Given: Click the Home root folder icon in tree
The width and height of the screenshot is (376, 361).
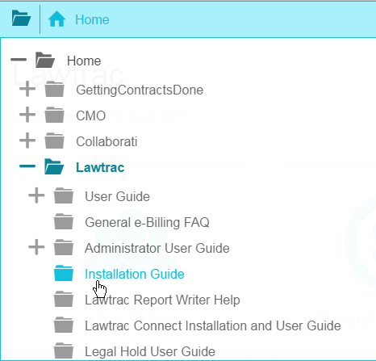Looking at the screenshot, I should (x=45, y=60).
